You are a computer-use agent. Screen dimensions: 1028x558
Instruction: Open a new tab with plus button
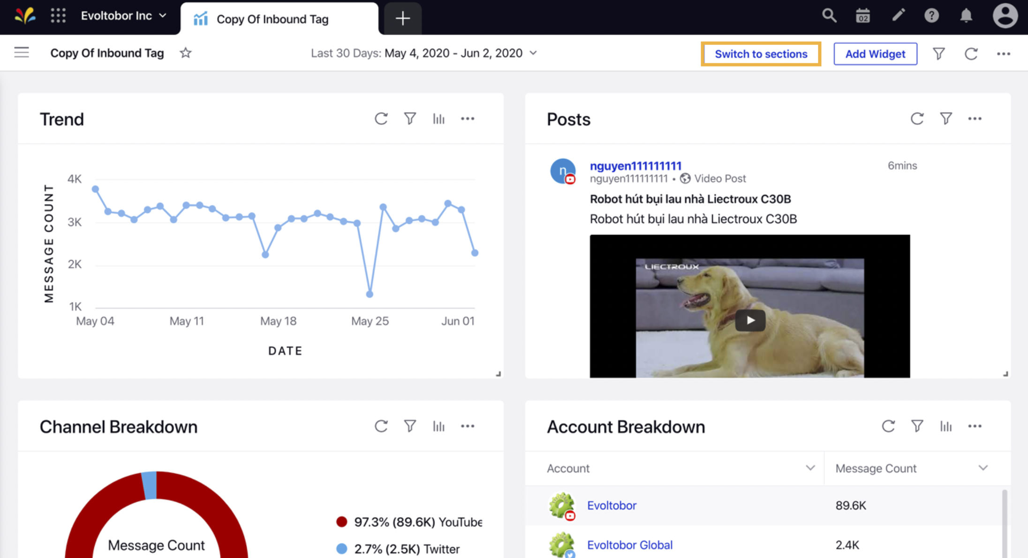pos(402,19)
